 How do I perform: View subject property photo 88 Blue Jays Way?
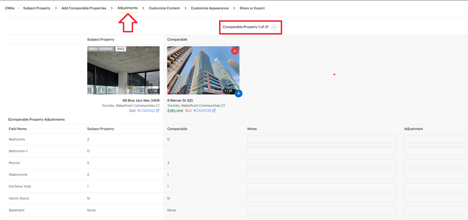(123, 70)
